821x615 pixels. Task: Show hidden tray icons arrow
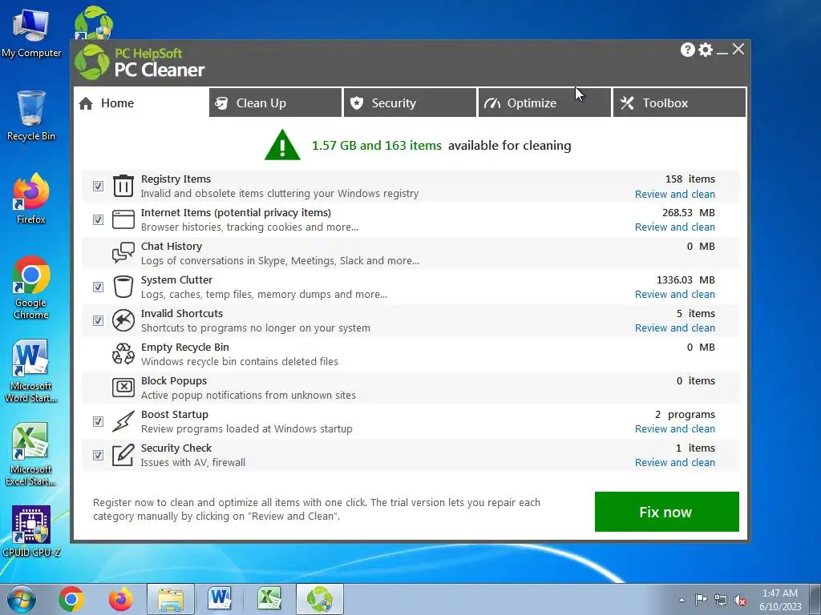(x=681, y=600)
